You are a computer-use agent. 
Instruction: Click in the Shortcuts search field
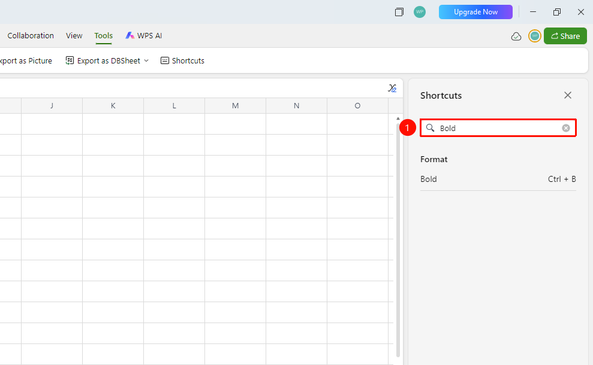pos(498,128)
